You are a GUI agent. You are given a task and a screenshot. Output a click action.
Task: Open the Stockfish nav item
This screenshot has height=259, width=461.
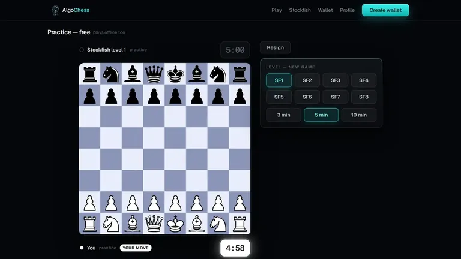click(300, 10)
